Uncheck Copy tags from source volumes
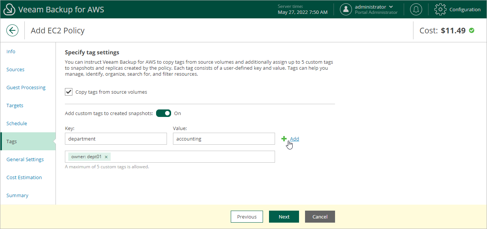The image size is (487, 229). (69, 92)
